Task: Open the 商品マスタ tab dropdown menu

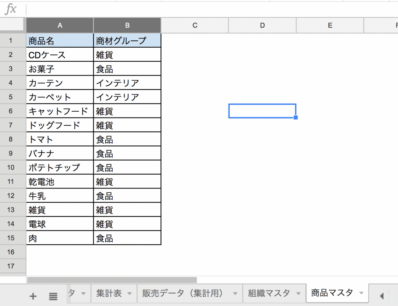Action: coord(361,294)
